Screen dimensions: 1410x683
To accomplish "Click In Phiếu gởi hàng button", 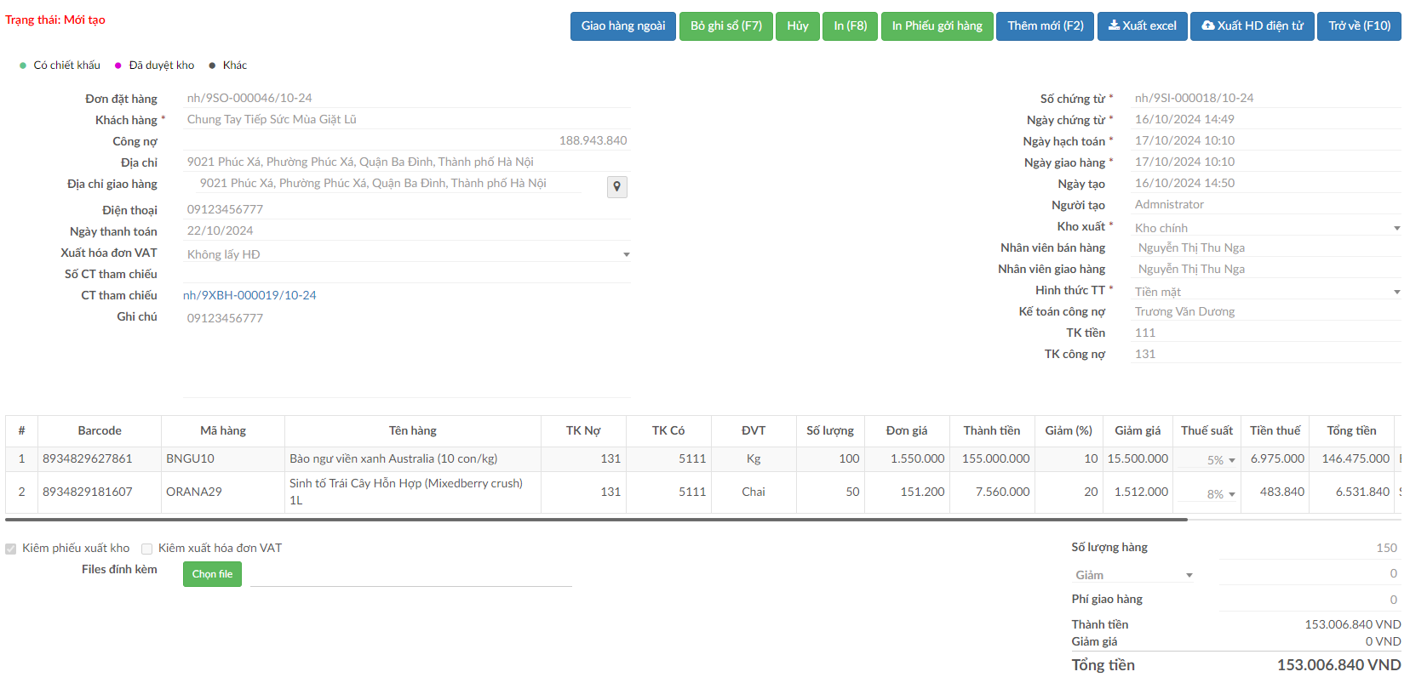I will pos(937,26).
